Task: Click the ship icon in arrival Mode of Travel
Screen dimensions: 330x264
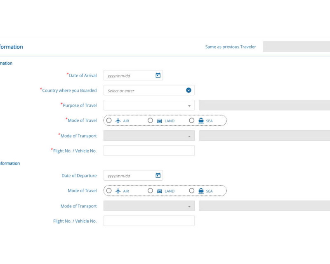Action: (201, 121)
